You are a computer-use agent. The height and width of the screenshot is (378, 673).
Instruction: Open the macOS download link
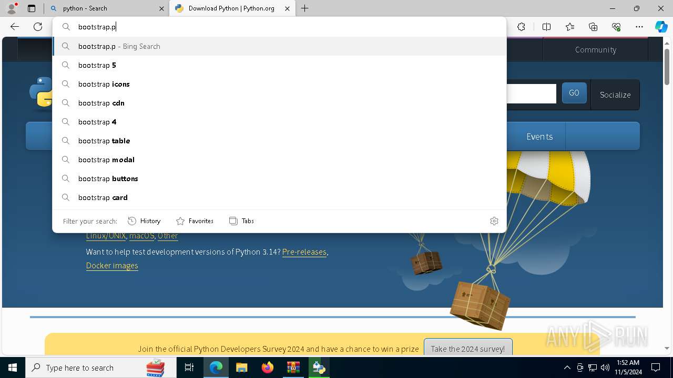(x=142, y=236)
